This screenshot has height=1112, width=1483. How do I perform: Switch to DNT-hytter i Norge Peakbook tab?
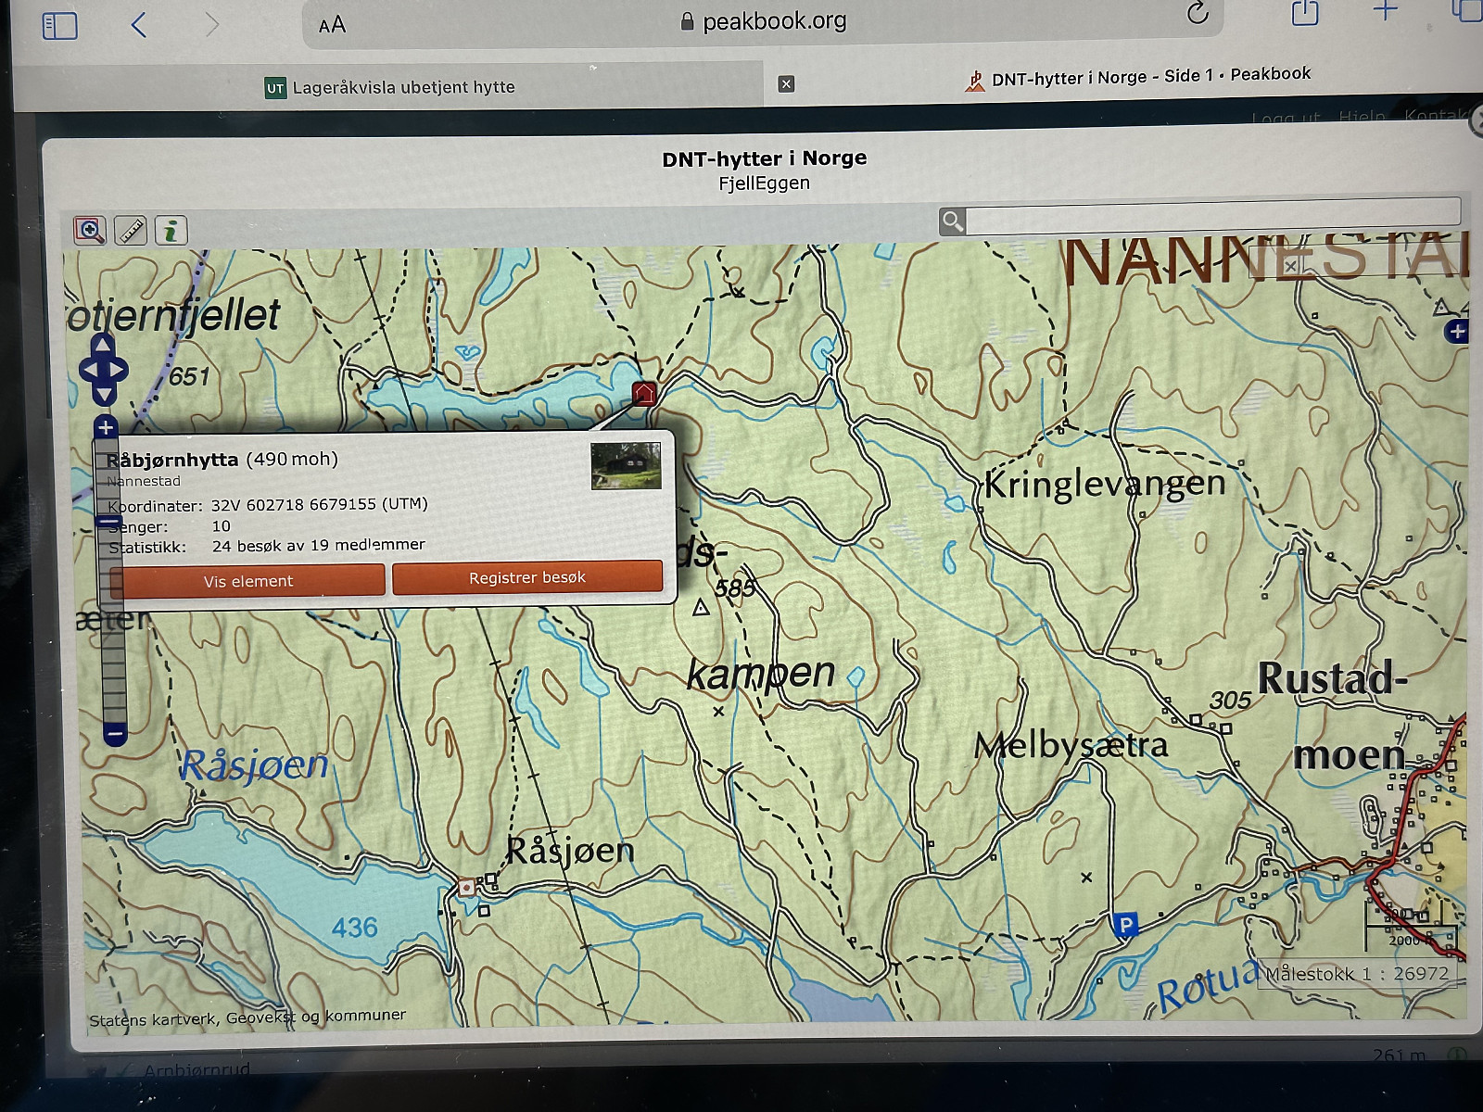tap(1140, 77)
